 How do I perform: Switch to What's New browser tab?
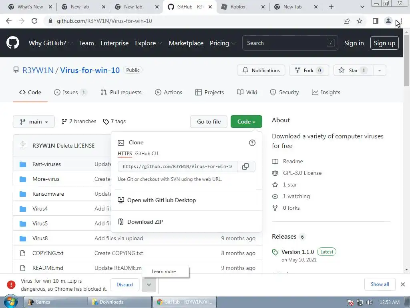30,7
